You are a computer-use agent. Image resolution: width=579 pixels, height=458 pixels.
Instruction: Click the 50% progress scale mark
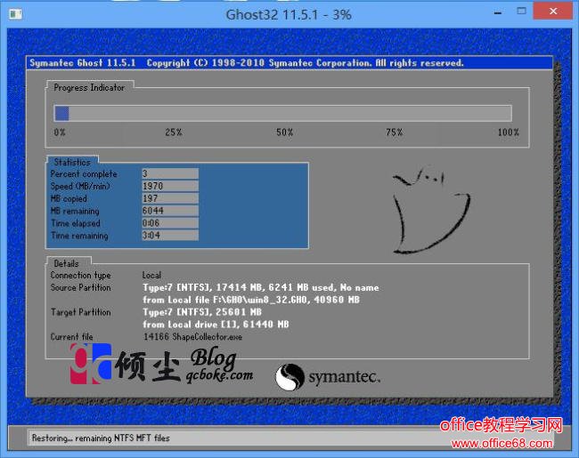285,133
